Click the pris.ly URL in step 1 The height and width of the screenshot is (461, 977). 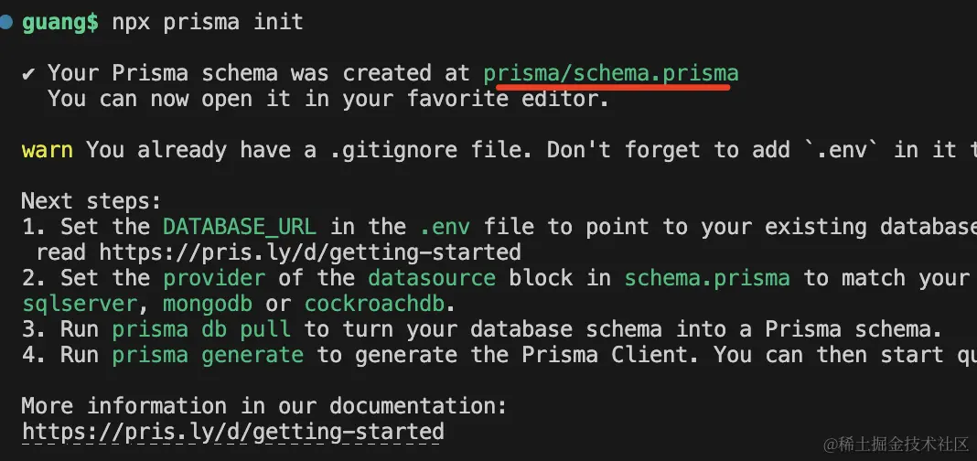[x=310, y=252]
